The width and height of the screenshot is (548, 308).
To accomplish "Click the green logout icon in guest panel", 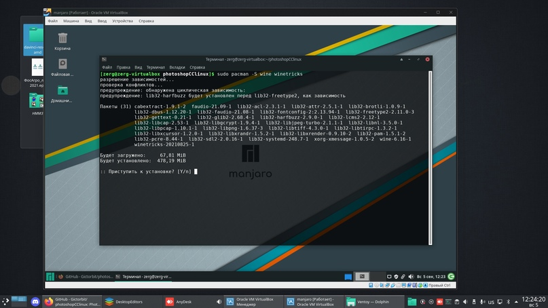I will coord(451,277).
